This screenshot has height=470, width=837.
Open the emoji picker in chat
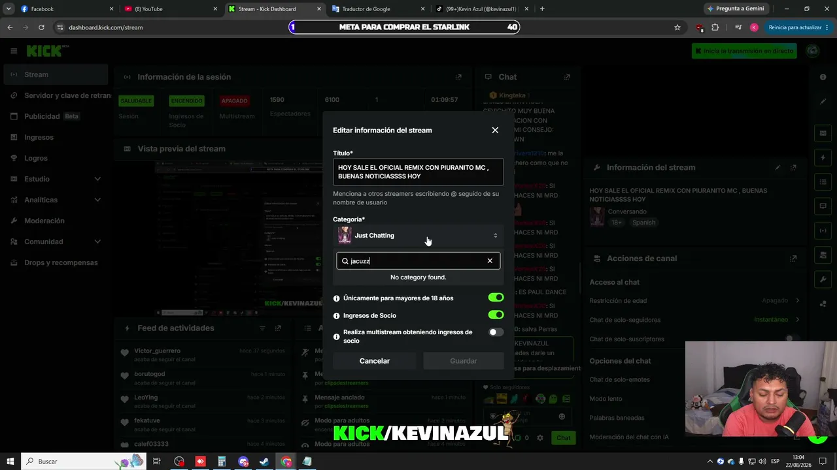pyautogui.click(x=561, y=416)
